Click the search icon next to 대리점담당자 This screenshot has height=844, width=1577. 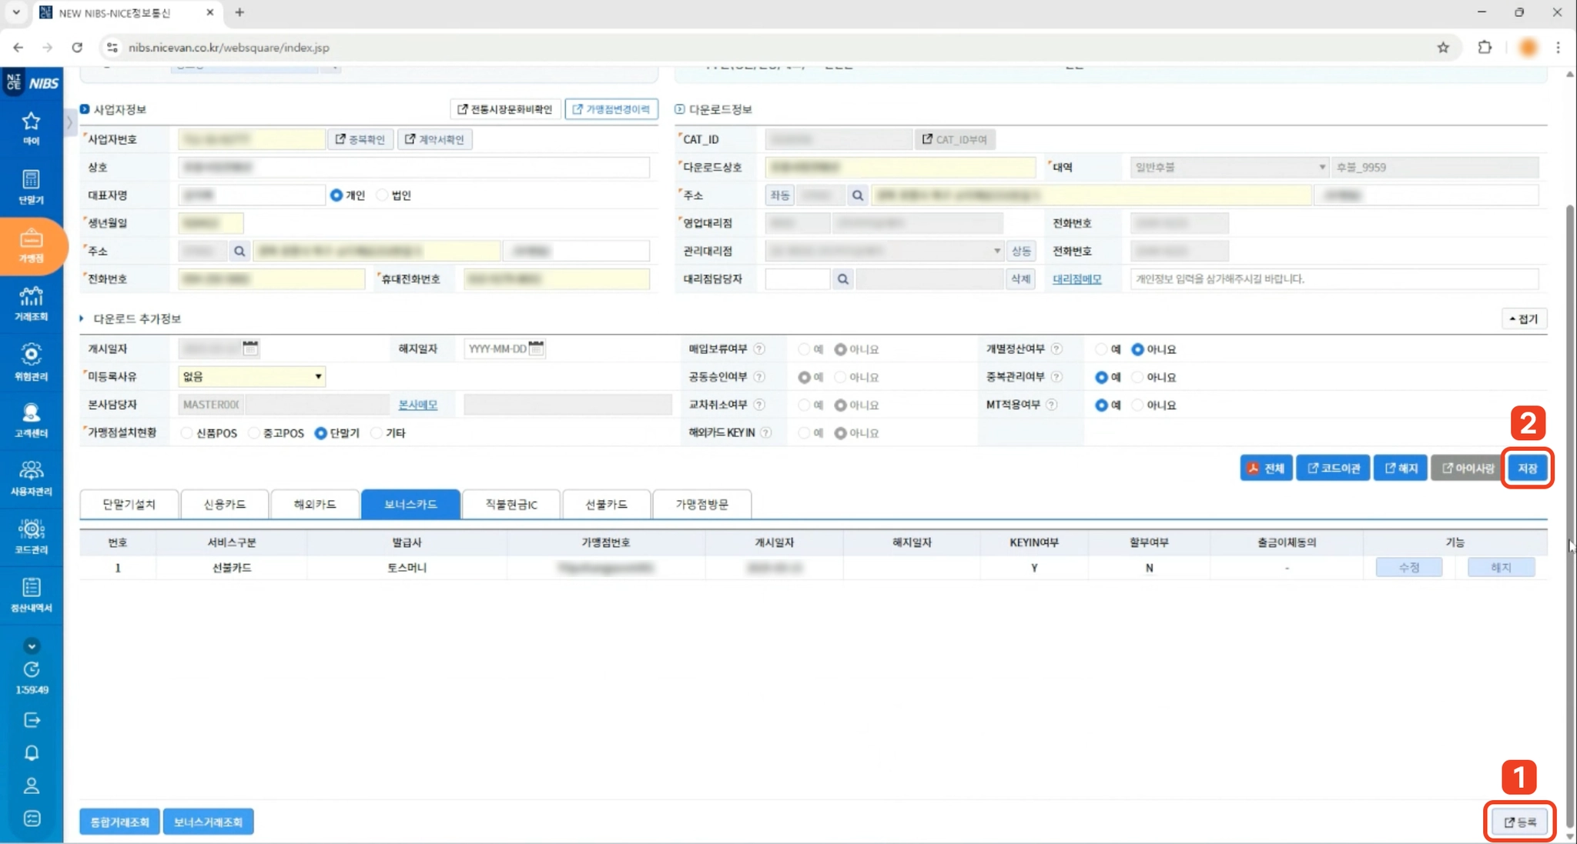click(x=842, y=279)
